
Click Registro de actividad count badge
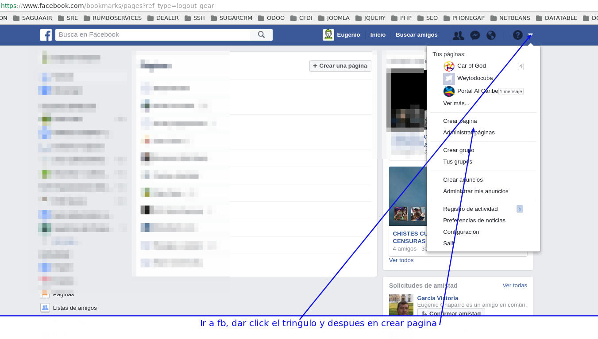point(520,209)
